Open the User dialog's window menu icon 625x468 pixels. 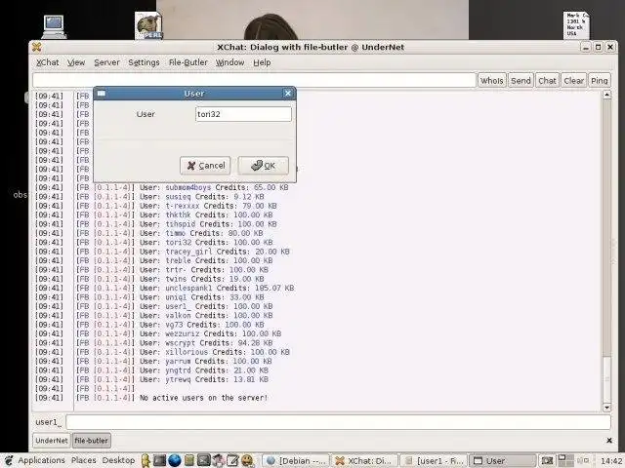point(102,94)
